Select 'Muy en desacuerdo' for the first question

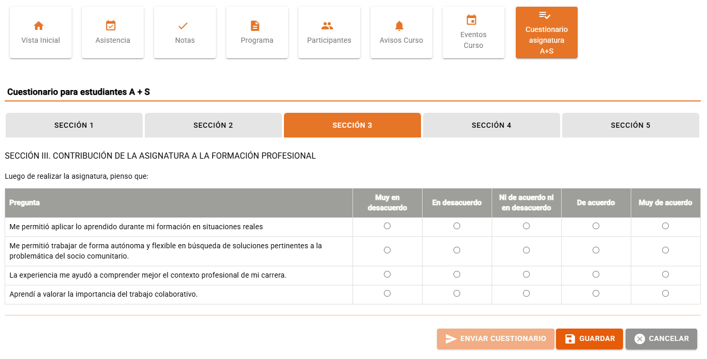[387, 225]
